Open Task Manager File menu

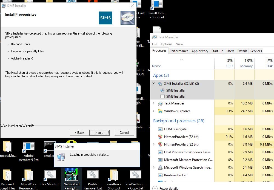point(155,44)
